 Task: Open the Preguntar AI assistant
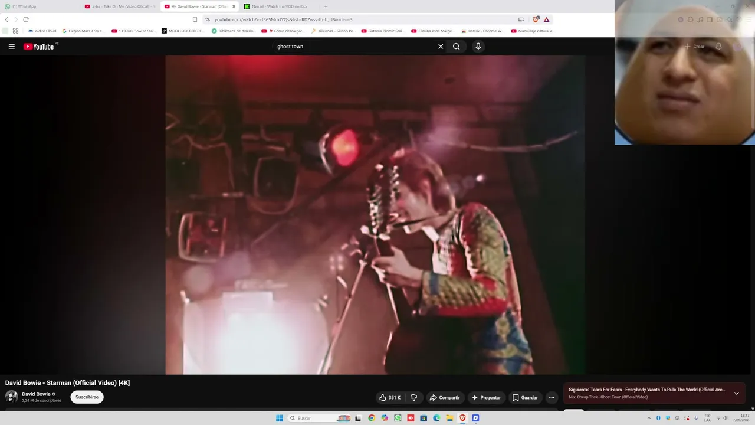click(486, 398)
